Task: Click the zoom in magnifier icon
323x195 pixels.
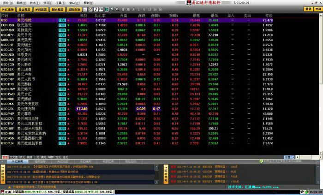Action: click(117, 10)
